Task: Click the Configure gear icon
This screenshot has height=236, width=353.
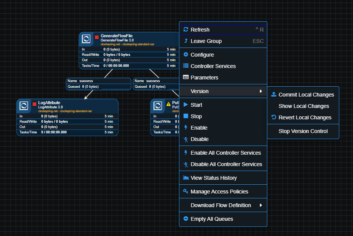Action: 186,55
